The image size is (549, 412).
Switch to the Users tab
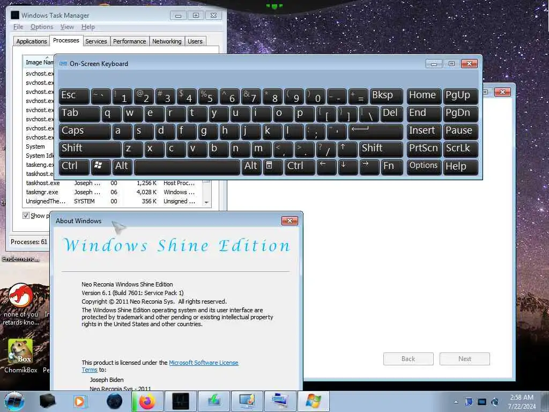[195, 41]
